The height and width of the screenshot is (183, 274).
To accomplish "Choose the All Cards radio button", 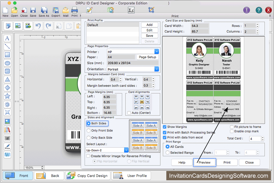I will (167, 147).
